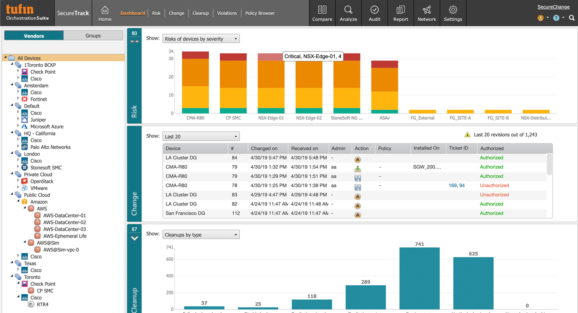Click the Stonesoft SMC icon
This screenshot has height=313, width=578.
(25, 168)
